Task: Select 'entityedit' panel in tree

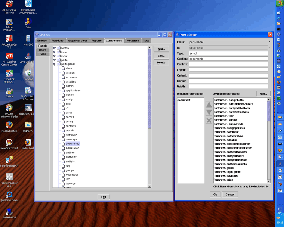Action: pos(71,157)
